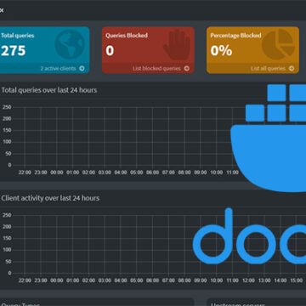This screenshot has height=306, width=306.
Task: Click the Docker container boxes above the whale
Action: pos(275,103)
